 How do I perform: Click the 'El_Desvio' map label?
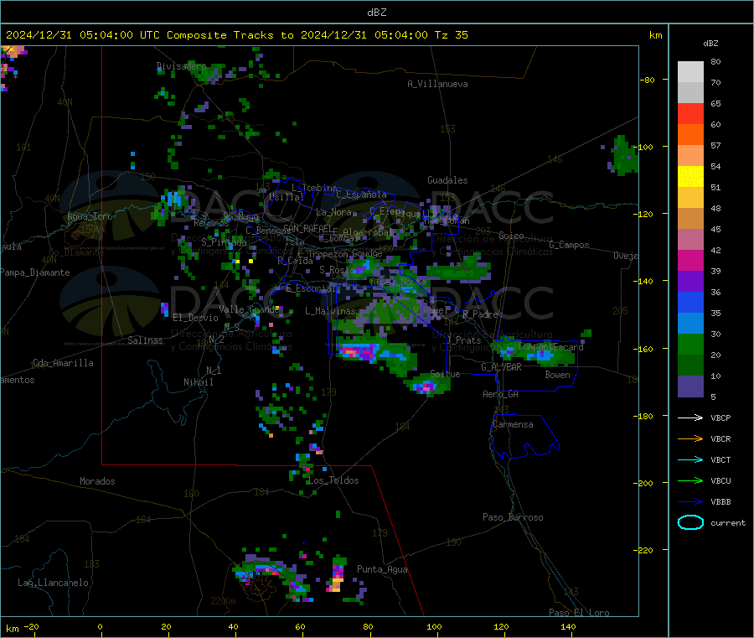coord(195,318)
